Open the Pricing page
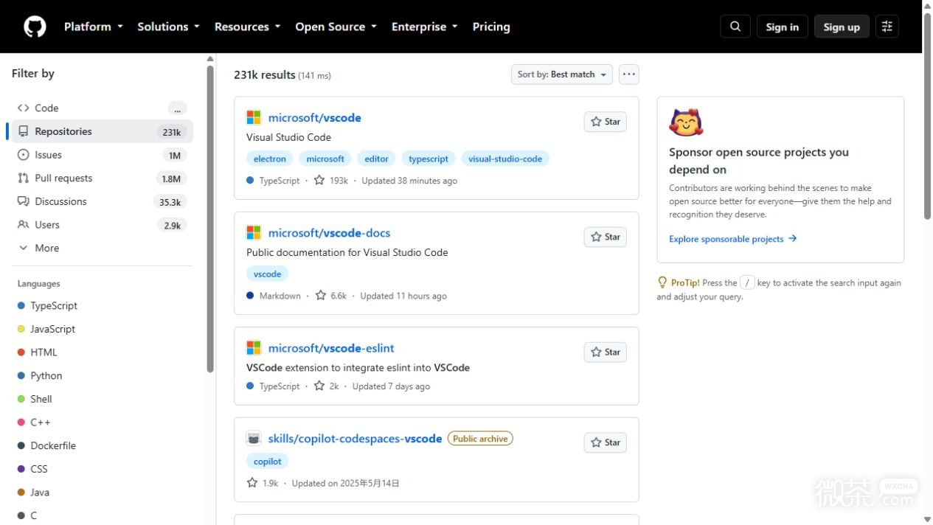The image size is (933, 525). [x=491, y=27]
